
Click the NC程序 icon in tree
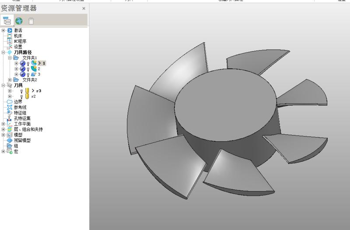[x=9, y=41]
